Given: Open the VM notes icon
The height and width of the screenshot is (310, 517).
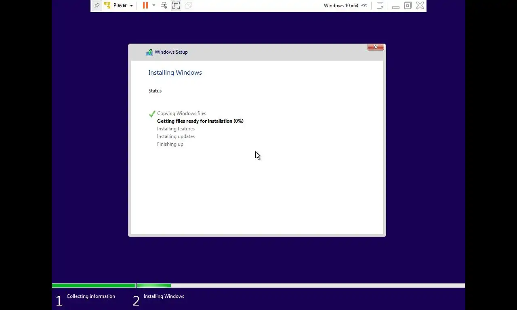Looking at the screenshot, I should (380, 5).
